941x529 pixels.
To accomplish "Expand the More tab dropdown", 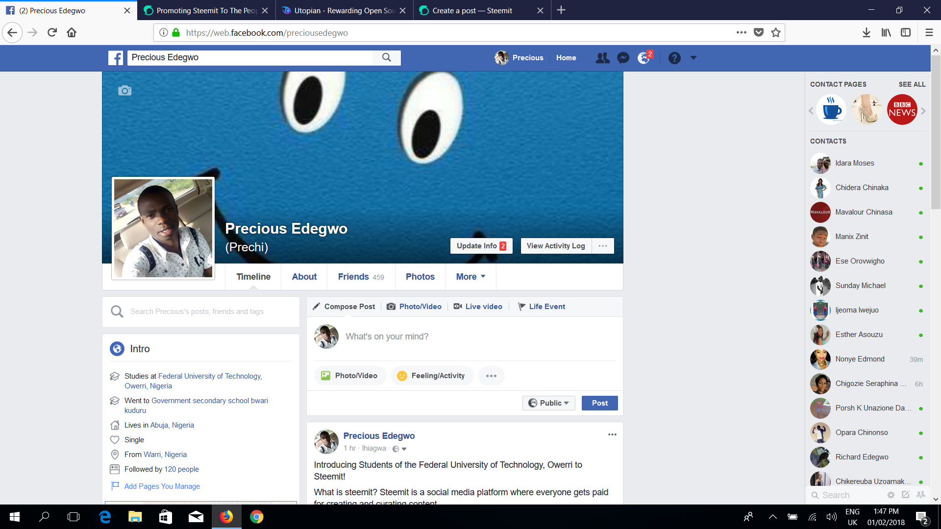I will (x=470, y=277).
